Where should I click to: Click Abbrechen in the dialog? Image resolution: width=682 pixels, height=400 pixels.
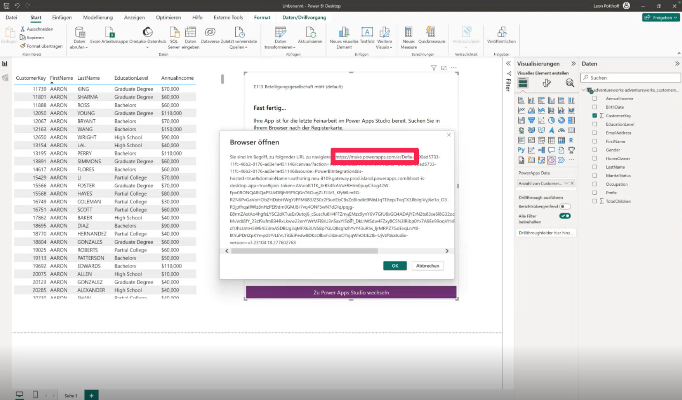point(428,266)
